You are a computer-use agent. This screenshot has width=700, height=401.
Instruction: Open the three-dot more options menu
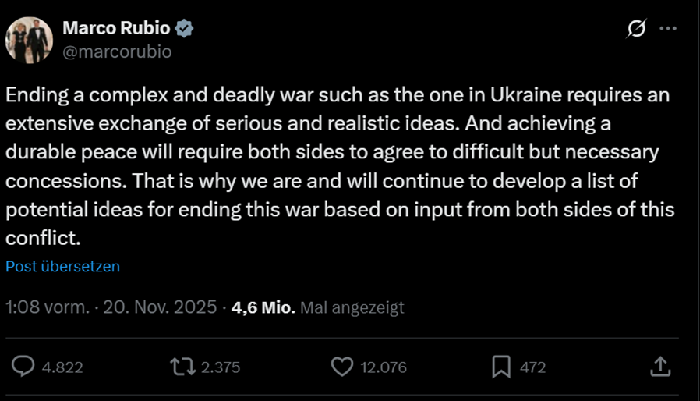coord(668,29)
